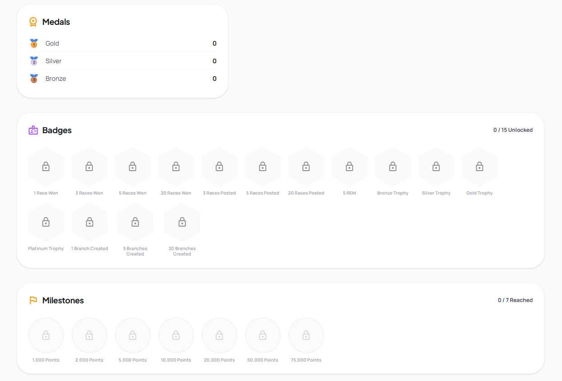Viewport: 562px width, 381px height.
Task: Select the locked 1 Race Won badge
Action: tap(46, 167)
